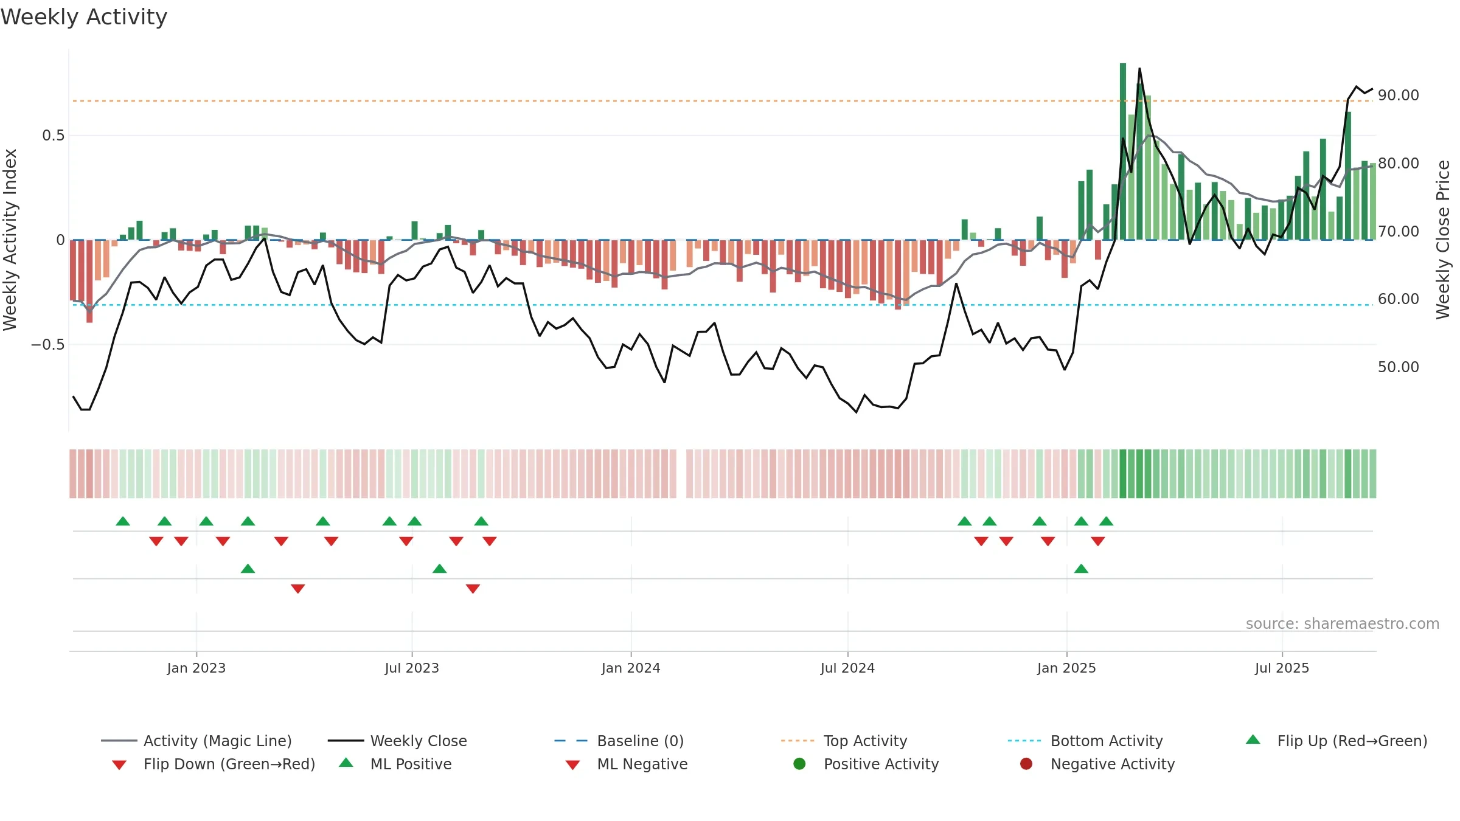Click the Top Activity orange dotted legend swatch
The width and height of the screenshot is (1460, 821).
[x=798, y=741]
